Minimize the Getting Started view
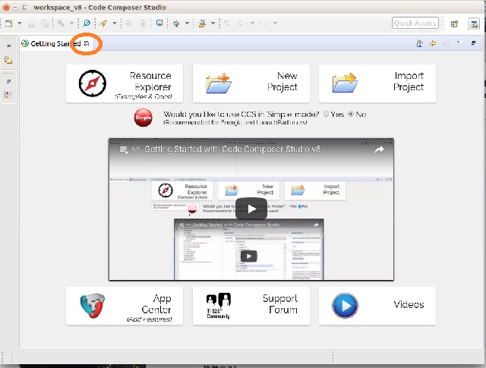Screen dimensions: 486x368 tap(460, 42)
